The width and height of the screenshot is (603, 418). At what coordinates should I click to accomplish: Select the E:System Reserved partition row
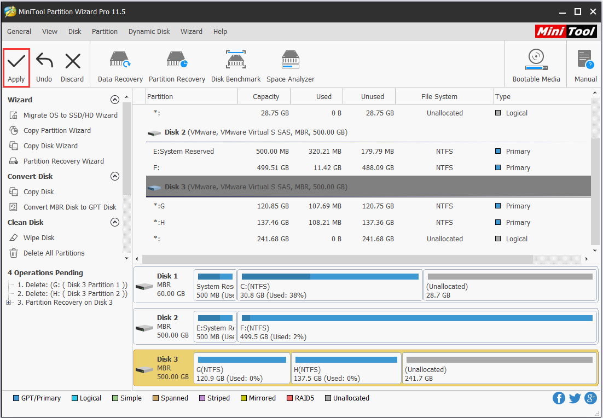pyautogui.click(x=368, y=151)
